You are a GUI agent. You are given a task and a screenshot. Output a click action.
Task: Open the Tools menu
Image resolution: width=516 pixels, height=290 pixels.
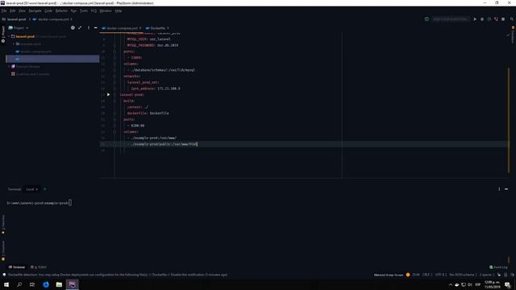pyautogui.click(x=84, y=10)
